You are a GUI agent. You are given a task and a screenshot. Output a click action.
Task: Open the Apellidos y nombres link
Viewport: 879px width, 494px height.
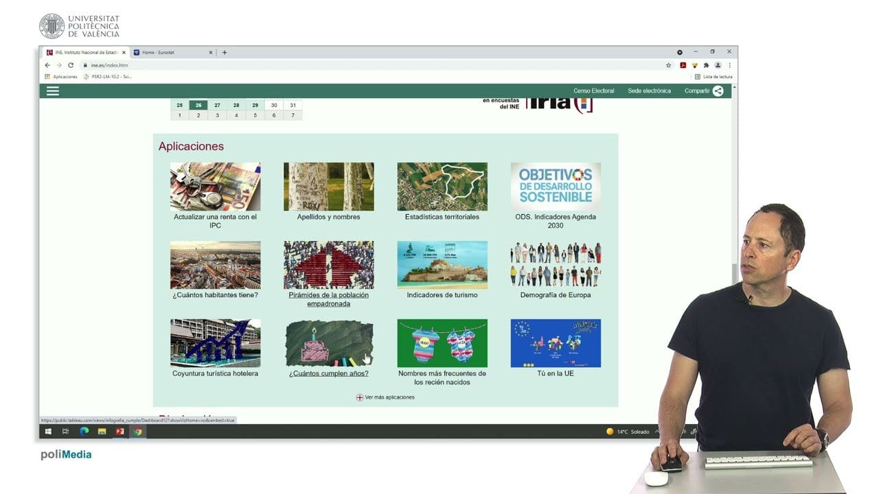(329, 217)
